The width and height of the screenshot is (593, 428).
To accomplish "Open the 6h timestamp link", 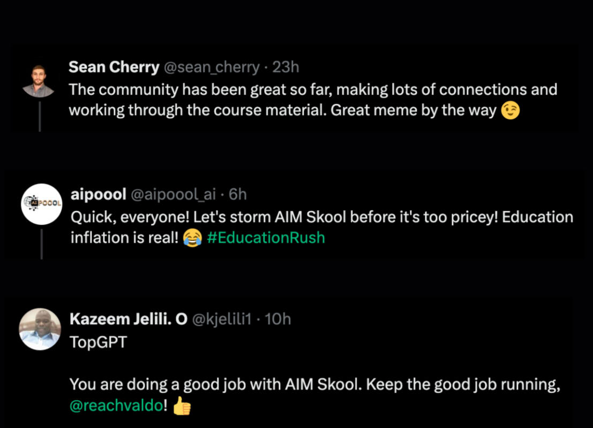I will tap(238, 195).
